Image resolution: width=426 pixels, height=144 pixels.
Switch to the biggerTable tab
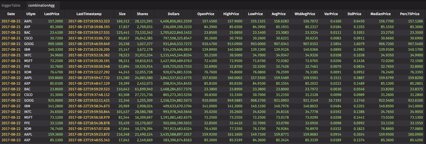(11, 5)
